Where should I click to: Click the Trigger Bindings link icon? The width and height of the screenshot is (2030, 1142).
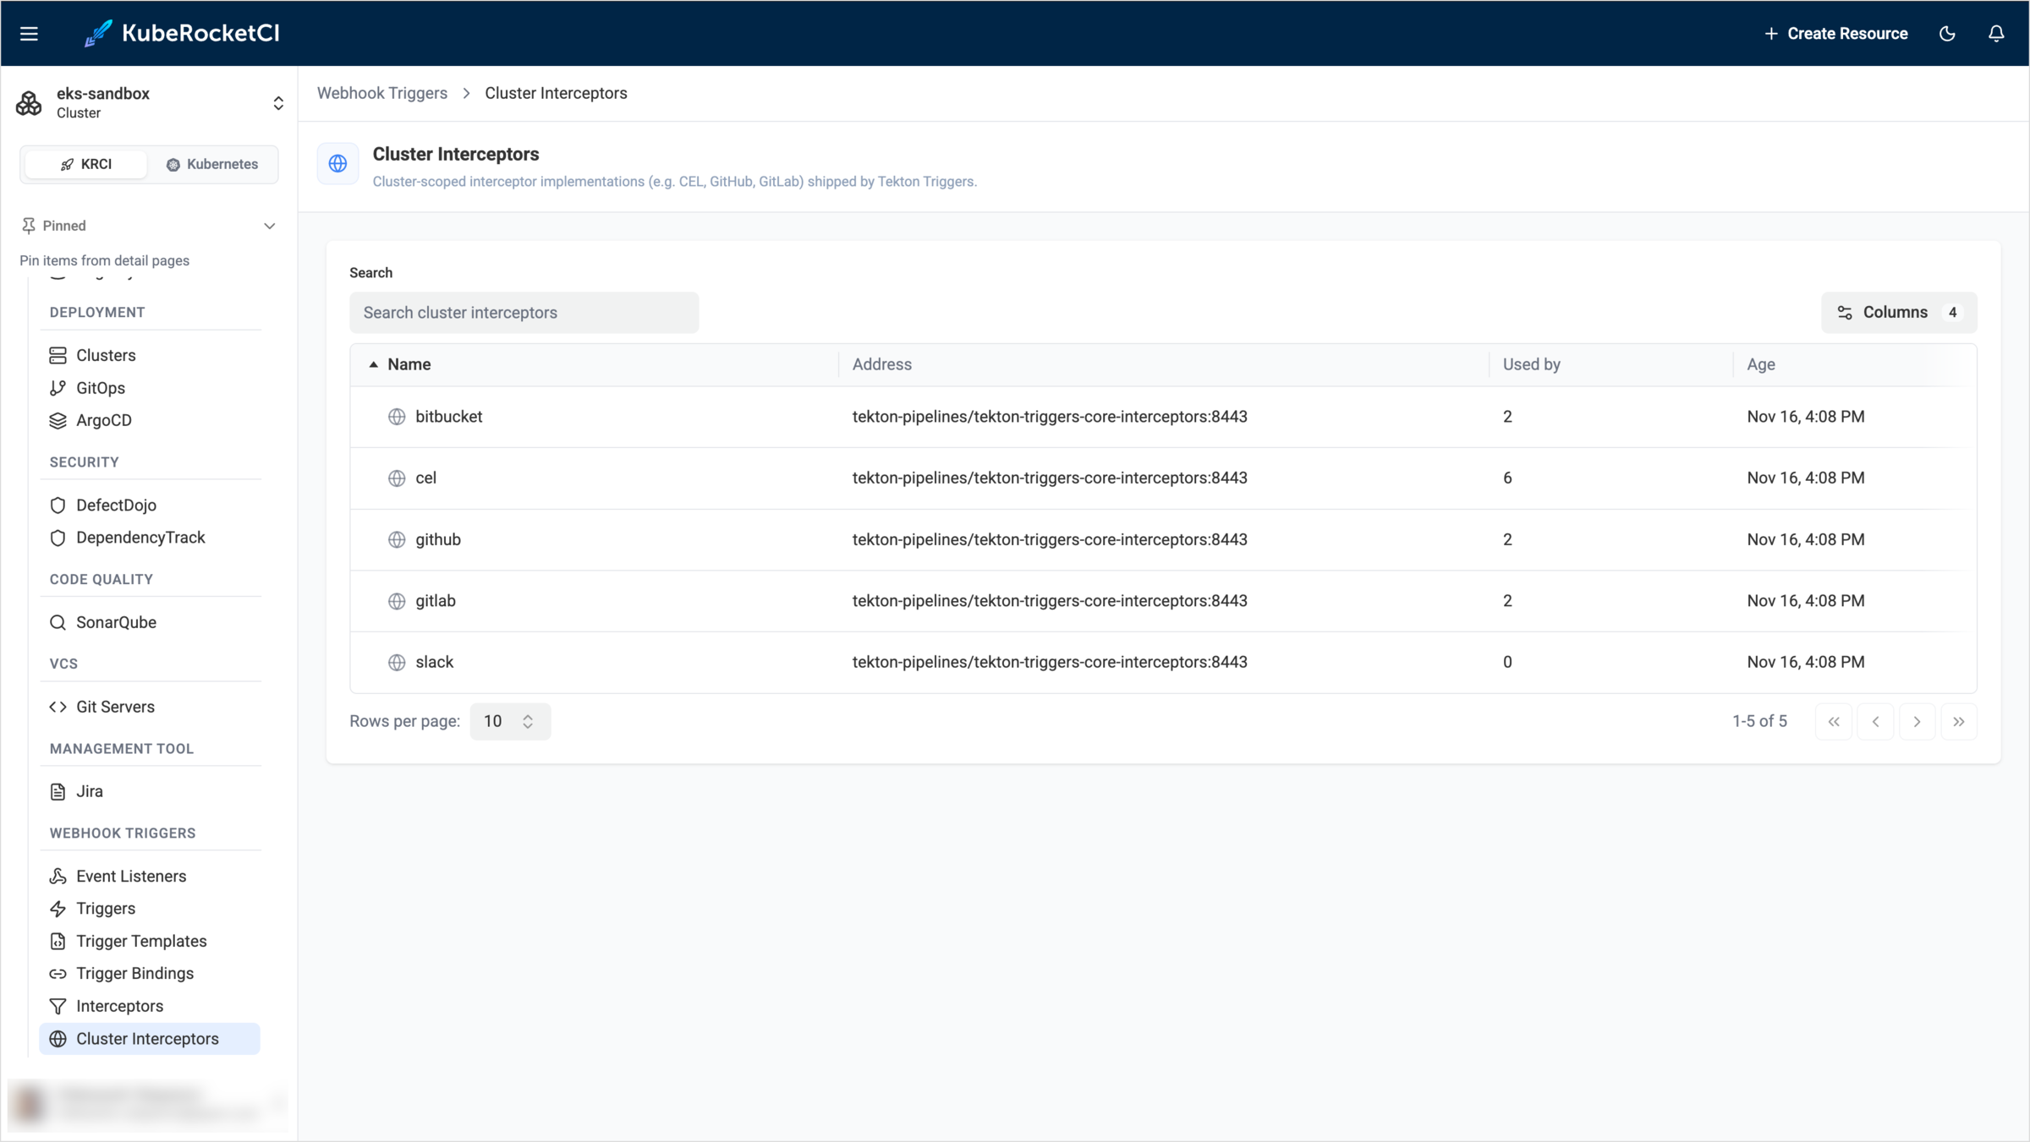point(58,974)
